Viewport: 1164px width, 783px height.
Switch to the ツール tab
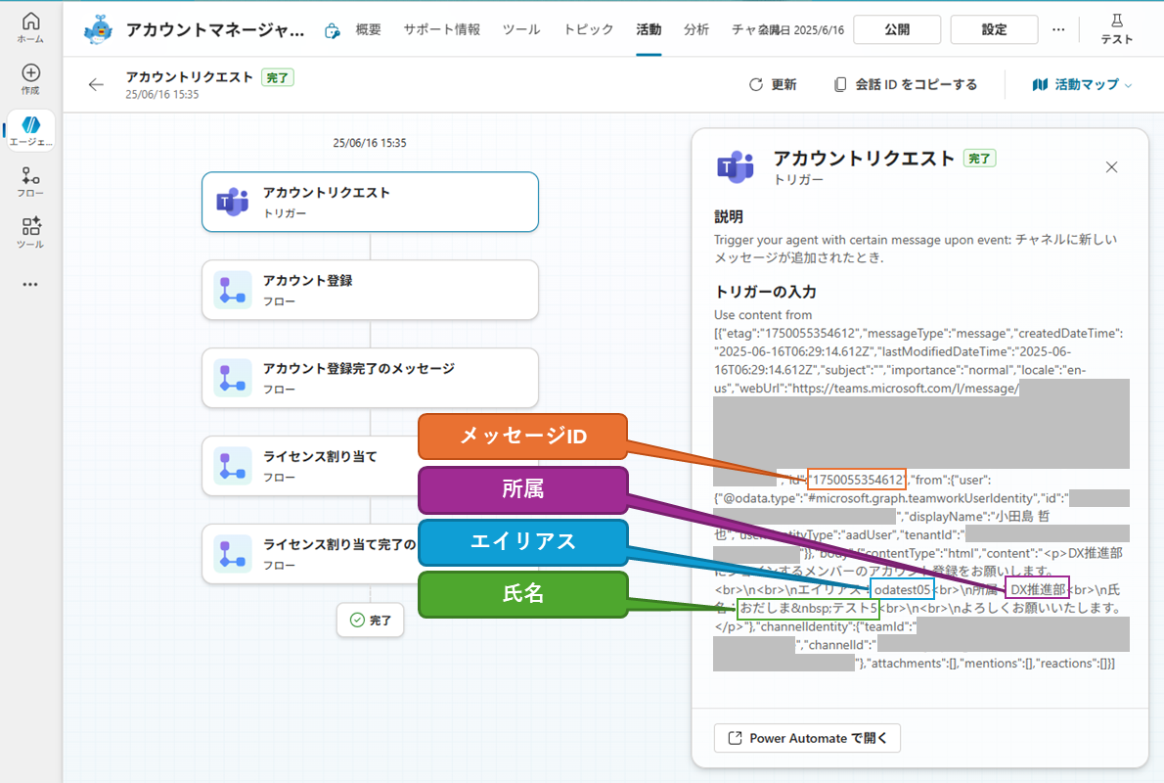pos(521,29)
